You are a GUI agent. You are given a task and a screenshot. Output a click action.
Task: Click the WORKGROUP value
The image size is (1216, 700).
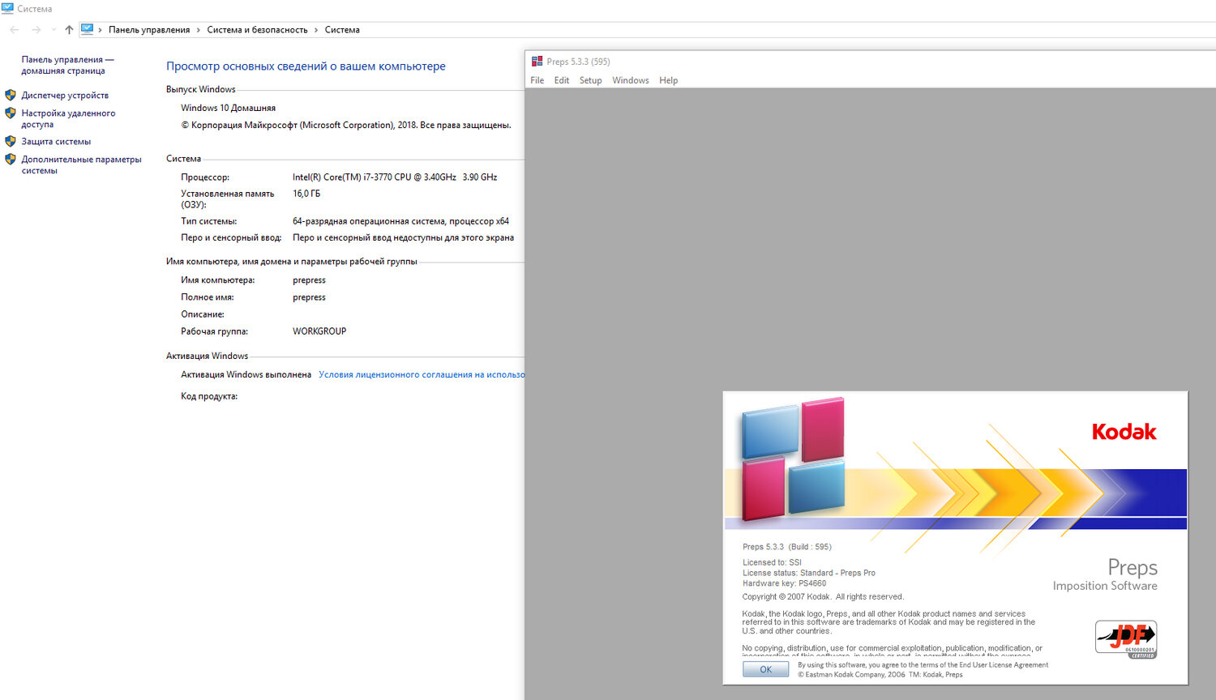(319, 331)
